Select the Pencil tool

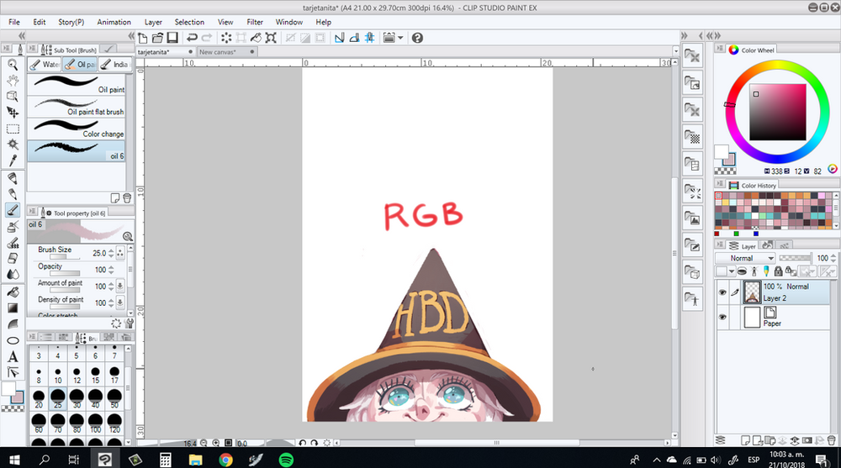coord(13,194)
